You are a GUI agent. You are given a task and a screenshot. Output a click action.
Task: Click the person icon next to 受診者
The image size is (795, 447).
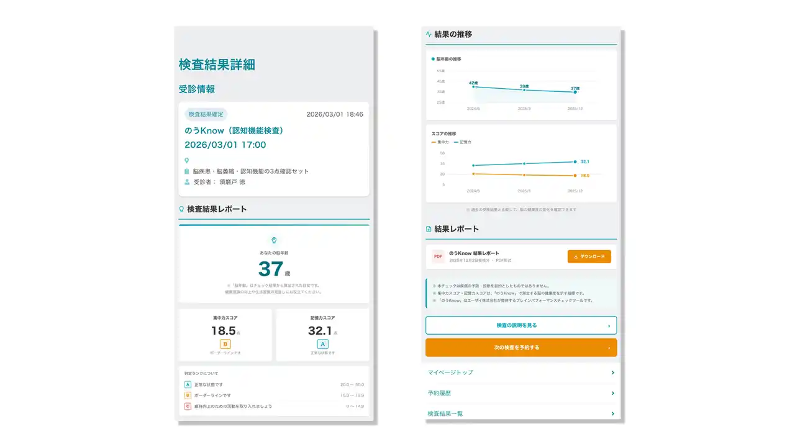point(187,183)
